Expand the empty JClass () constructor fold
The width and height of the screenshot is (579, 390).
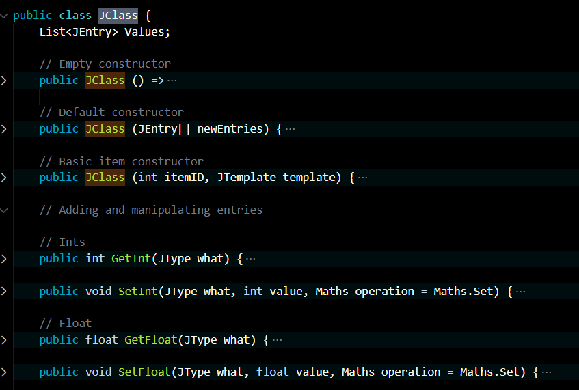[4, 81]
